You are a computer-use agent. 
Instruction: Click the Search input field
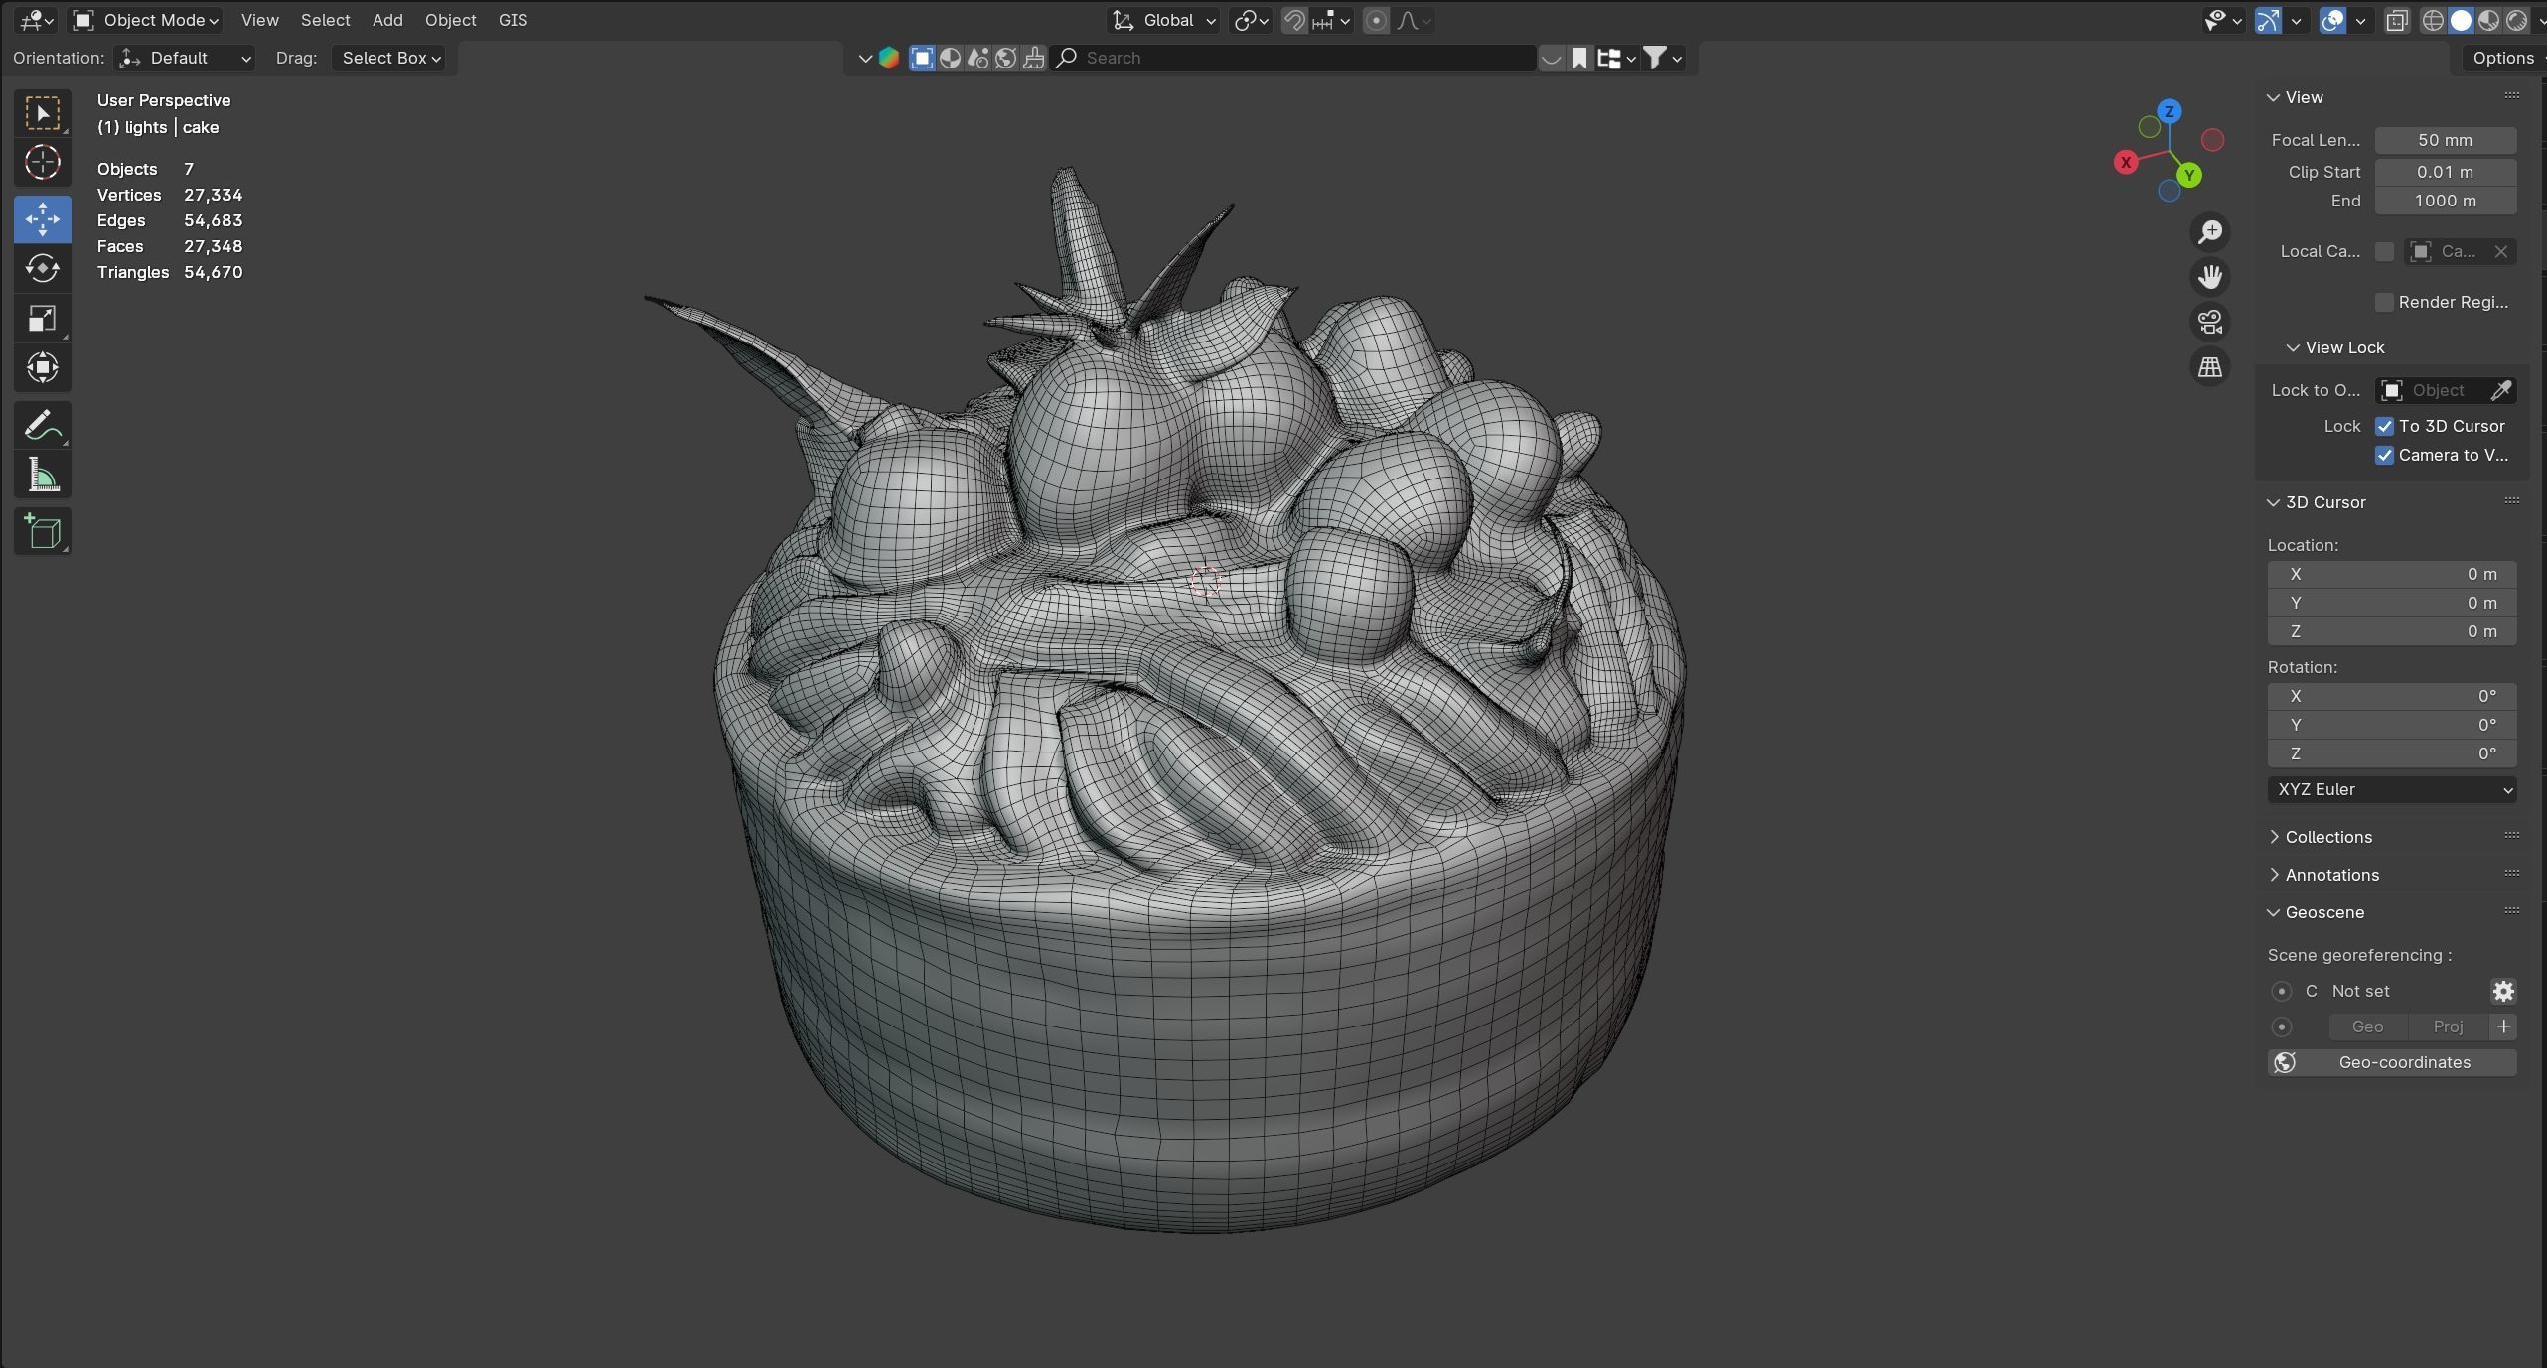pyautogui.click(x=1293, y=58)
